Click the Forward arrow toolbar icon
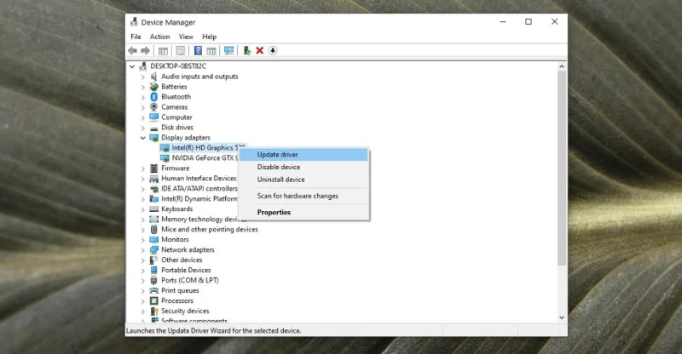 [146, 51]
